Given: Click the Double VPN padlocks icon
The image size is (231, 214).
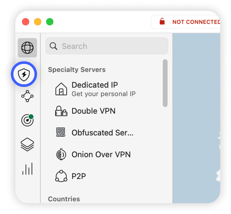Looking at the screenshot, I should pos(61,111).
